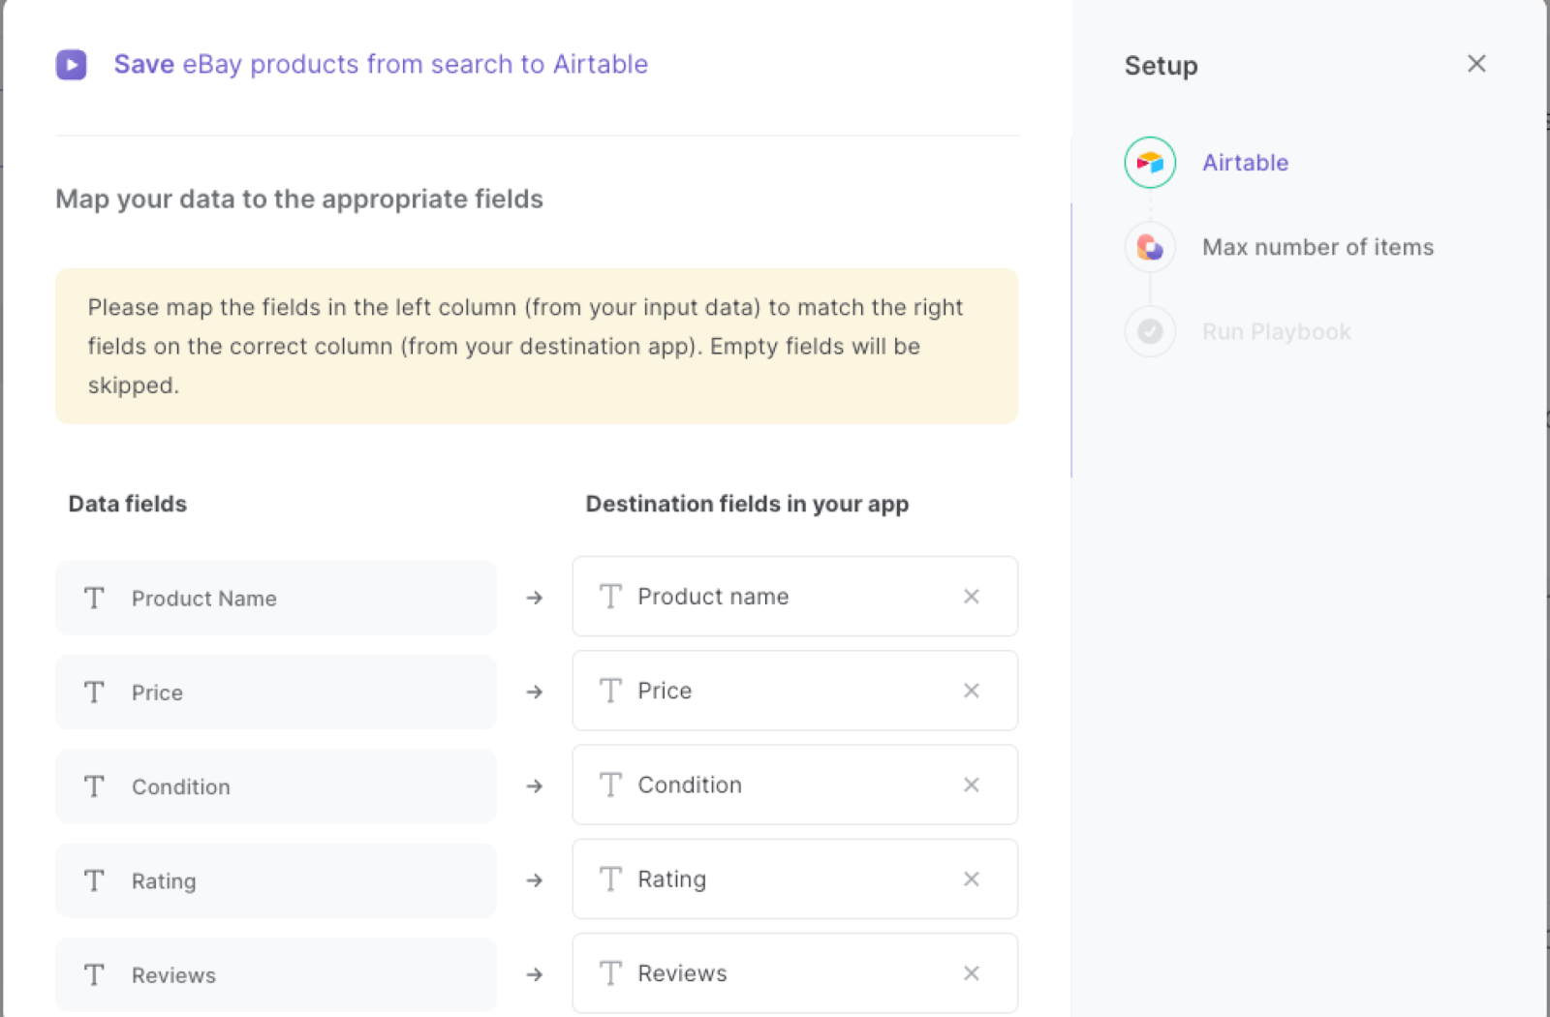Click the text type icon in Product name destination
This screenshot has height=1017, width=1550.
click(x=610, y=596)
